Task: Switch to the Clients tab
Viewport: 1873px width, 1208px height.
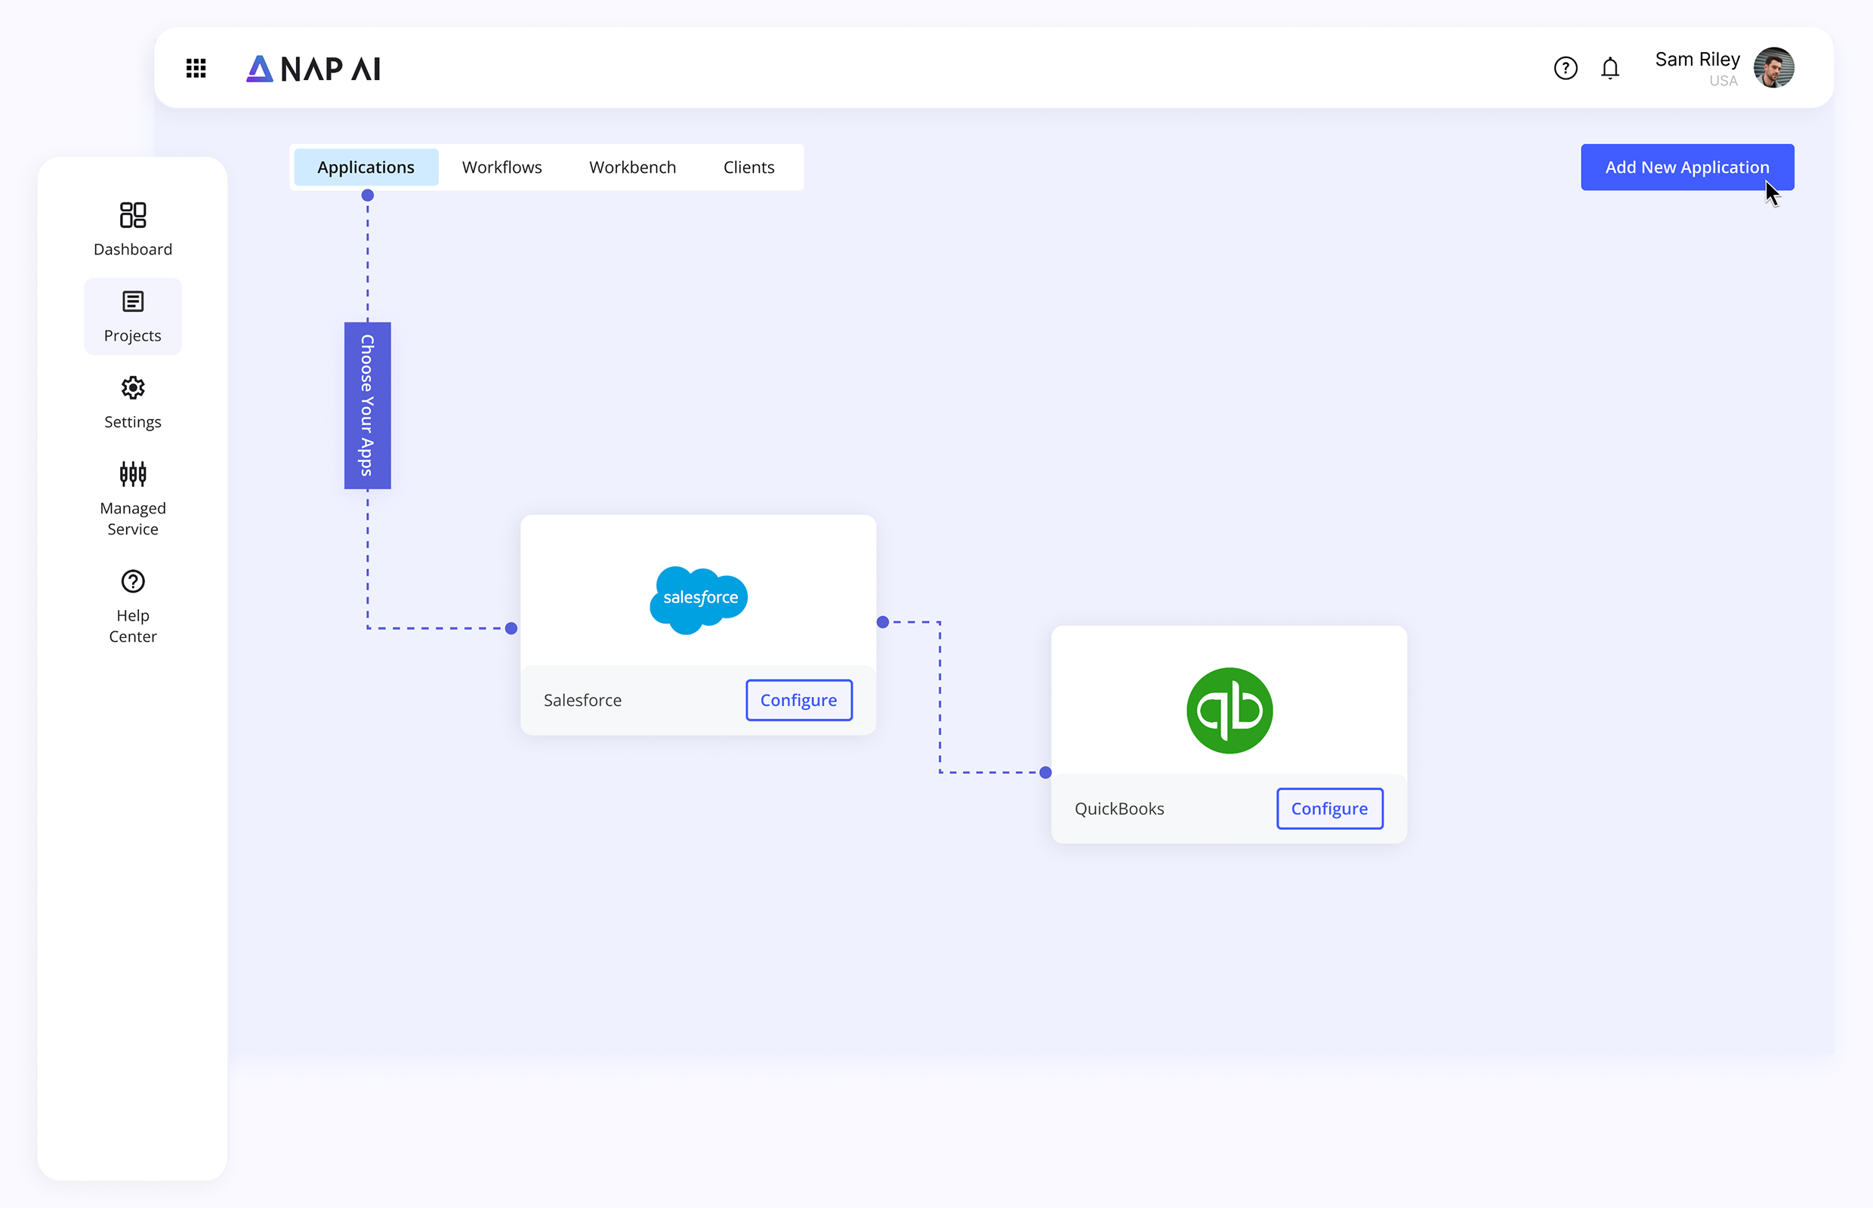Action: pyautogui.click(x=748, y=167)
